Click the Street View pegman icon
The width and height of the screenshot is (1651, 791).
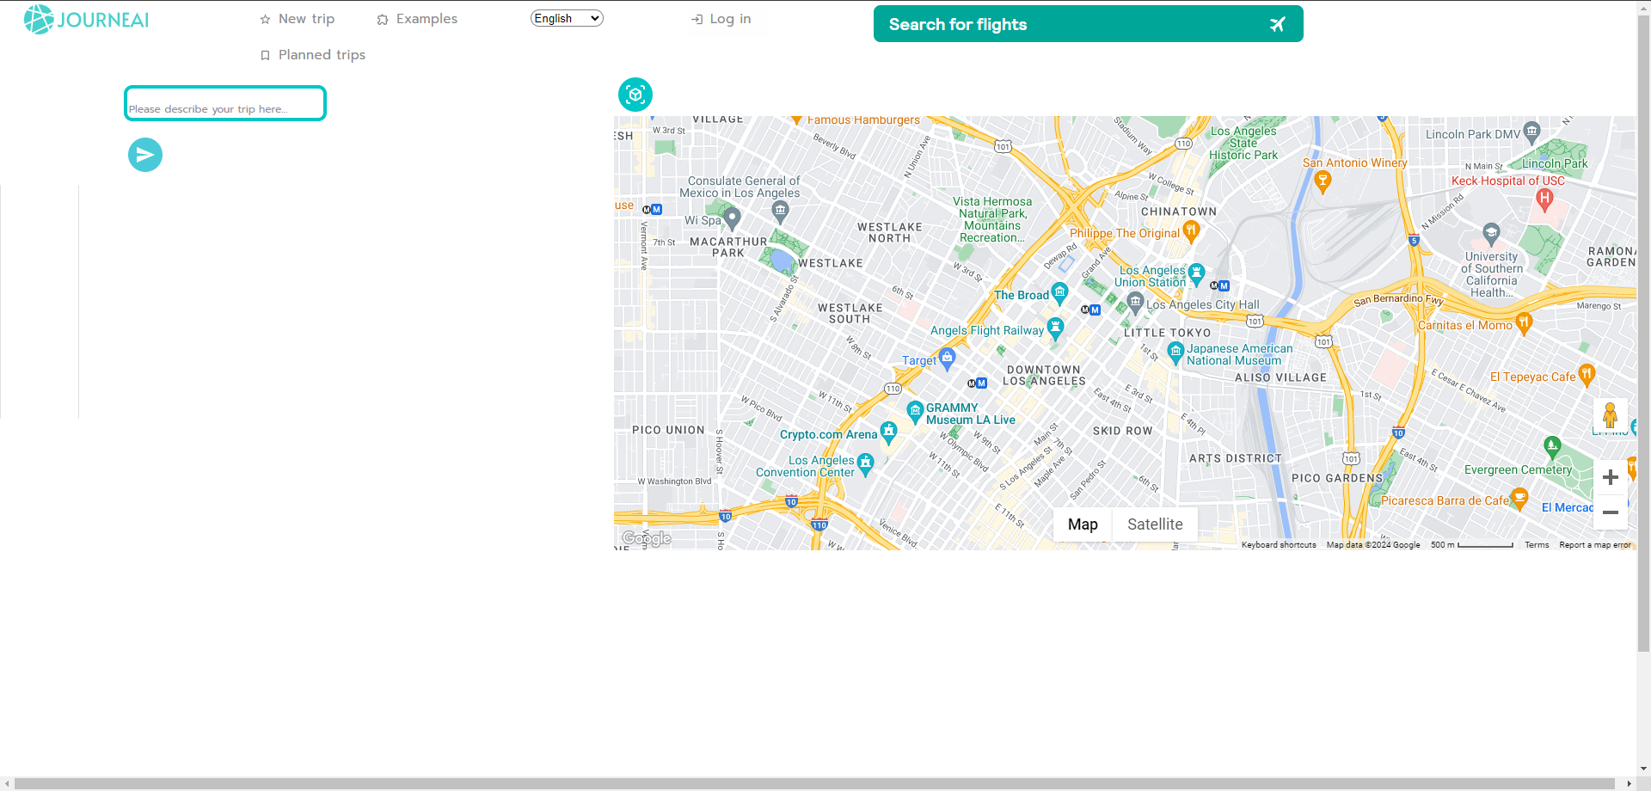1610,415
